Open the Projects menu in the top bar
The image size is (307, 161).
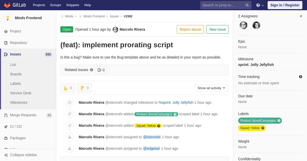pyautogui.click(x=39, y=5)
